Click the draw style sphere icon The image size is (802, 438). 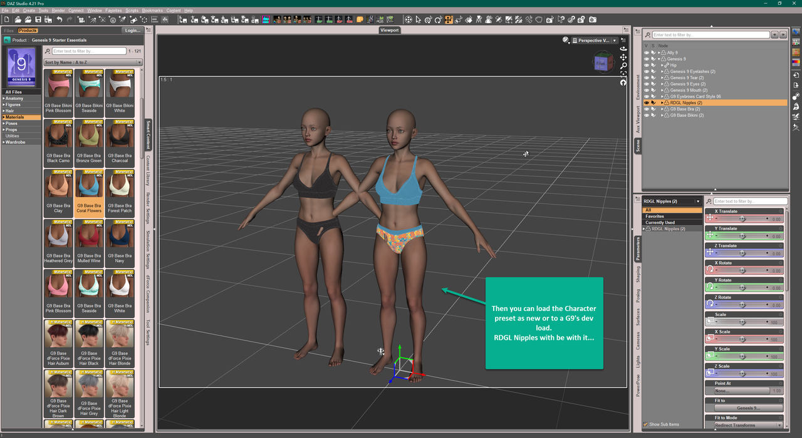566,40
